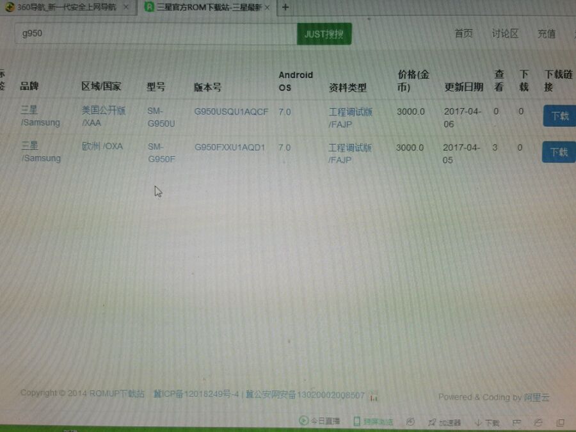
Task: Open the 冀ICP备12018249号-4 footer link
Action: (x=196, y=394)
